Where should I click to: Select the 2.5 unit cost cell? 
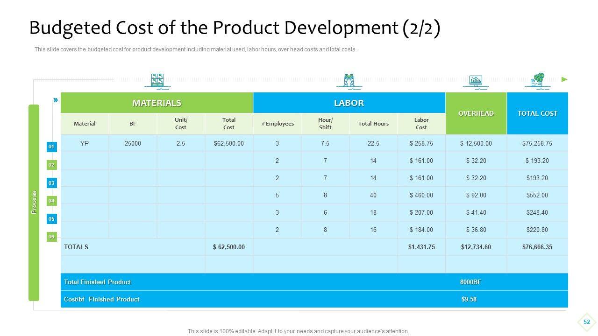tap(181, 143)
